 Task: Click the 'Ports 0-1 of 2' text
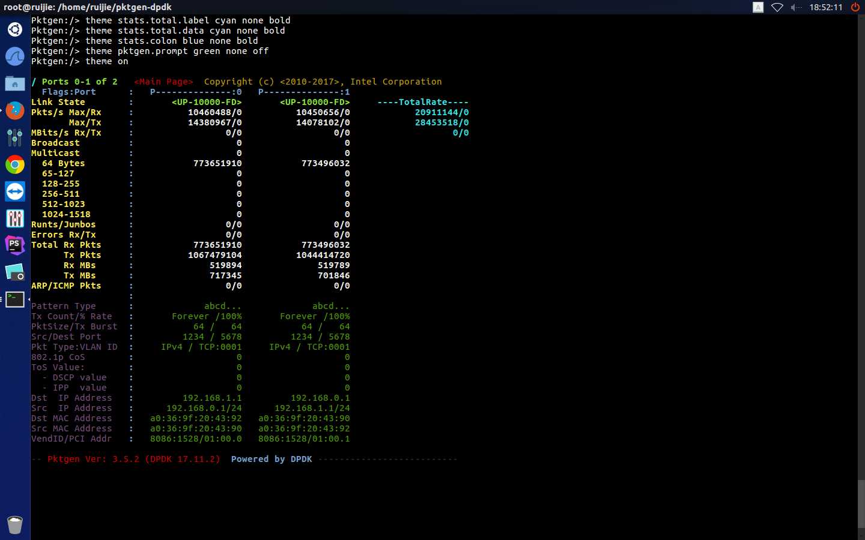point(79,82)
